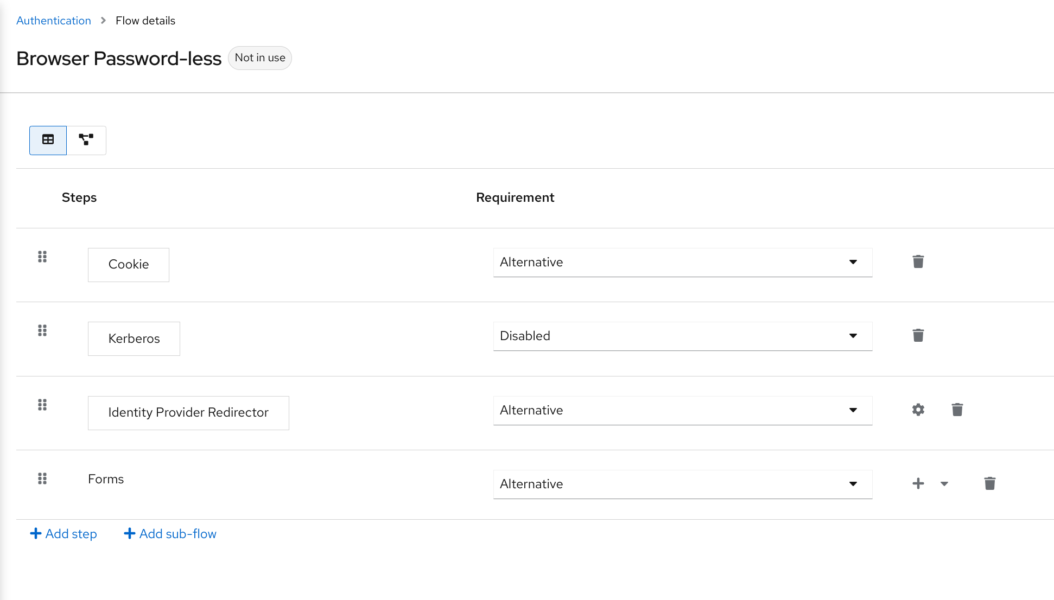Click the Flow details breadcrumb item
Screen dimensions: 1054x600
pos(145,20)
